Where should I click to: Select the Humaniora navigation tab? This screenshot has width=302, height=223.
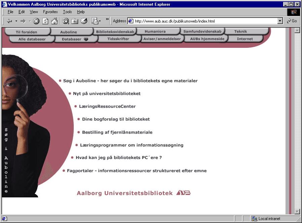coord(155,32)
